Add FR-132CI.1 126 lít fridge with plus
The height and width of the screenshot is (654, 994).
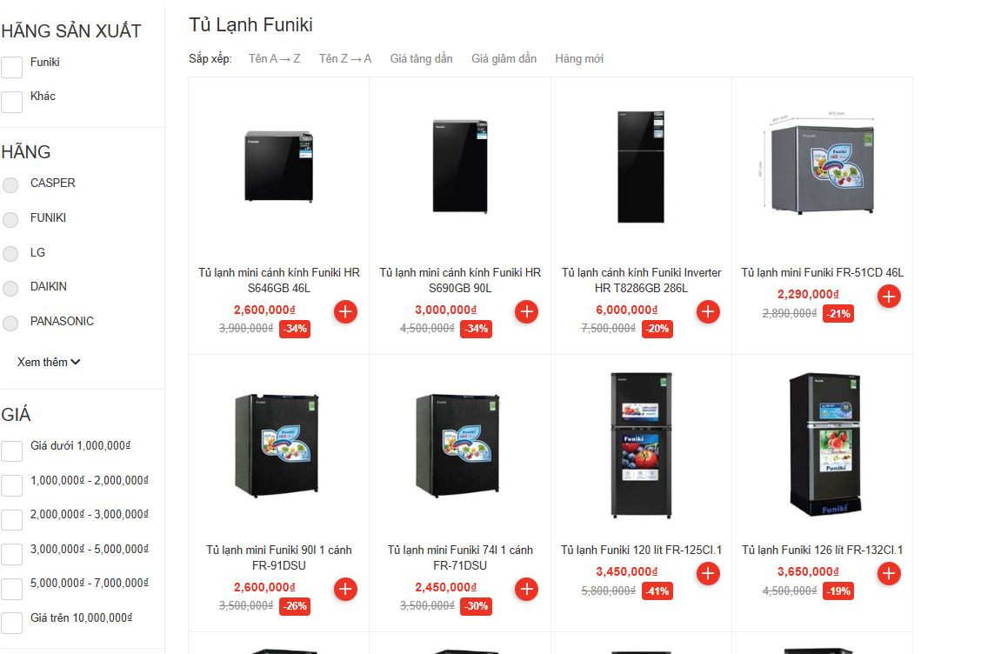(x=889, y=573)
